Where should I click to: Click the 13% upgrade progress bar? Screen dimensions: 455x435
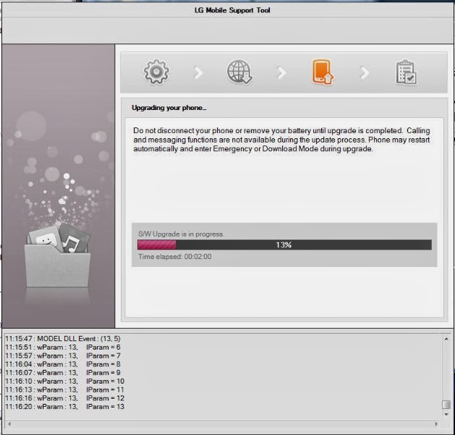tap(284, 245)
